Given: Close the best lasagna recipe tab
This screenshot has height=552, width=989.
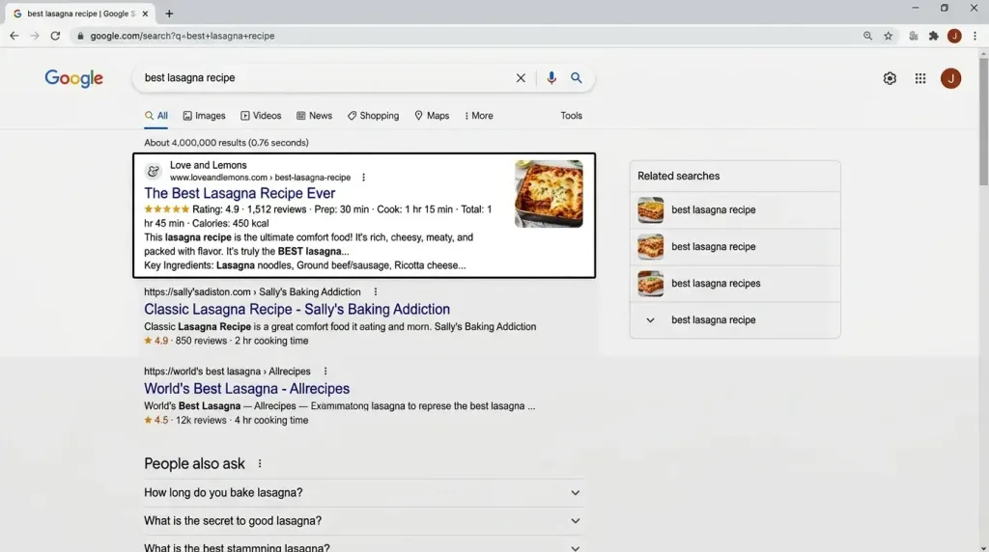Looking at the screenshot, I should (145, 14).
